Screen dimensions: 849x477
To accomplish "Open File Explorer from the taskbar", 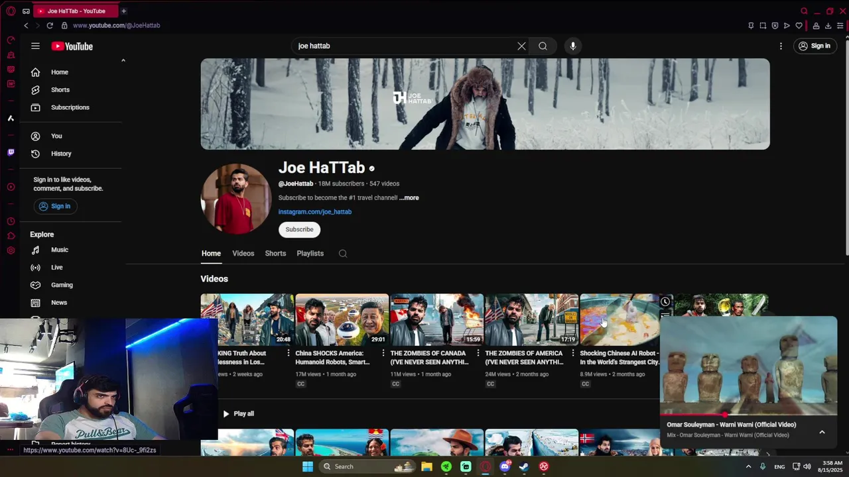I will pos(426,466).
